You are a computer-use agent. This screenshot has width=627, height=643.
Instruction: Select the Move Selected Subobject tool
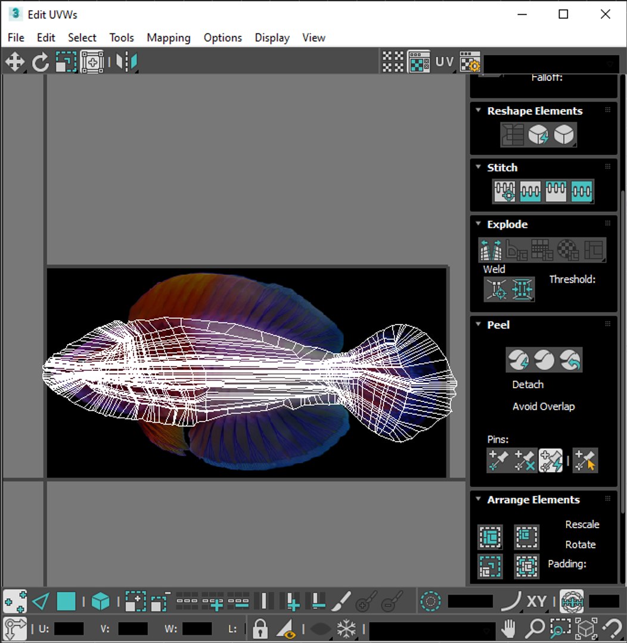pos(15,63)
